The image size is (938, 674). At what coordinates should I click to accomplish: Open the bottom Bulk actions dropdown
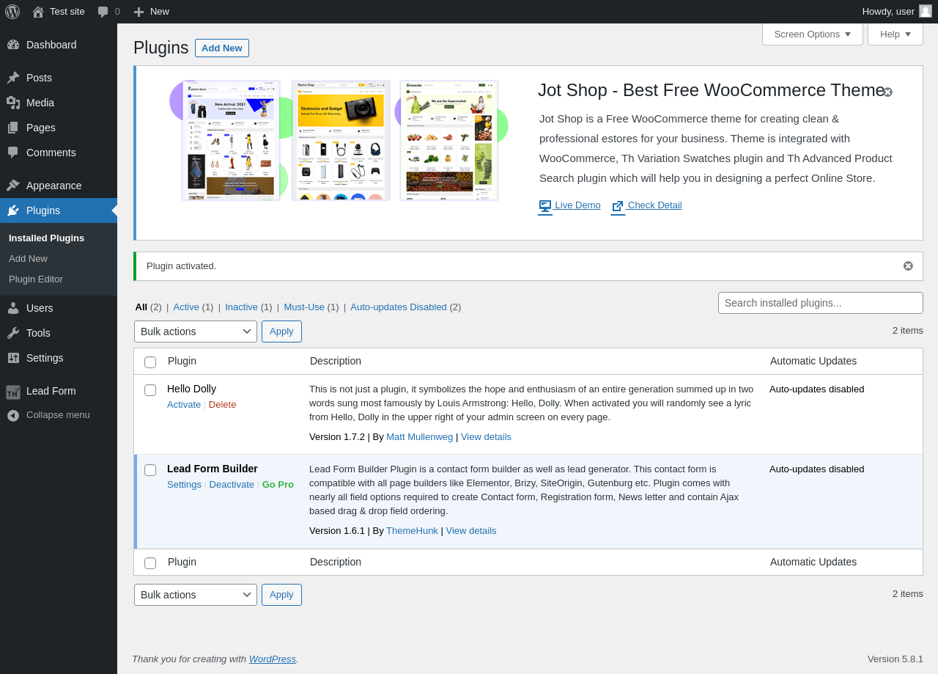click(x=196, y=595)
